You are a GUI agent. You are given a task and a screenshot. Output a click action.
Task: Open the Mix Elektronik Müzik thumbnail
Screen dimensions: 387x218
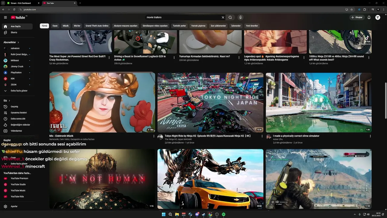coord(102,103)
